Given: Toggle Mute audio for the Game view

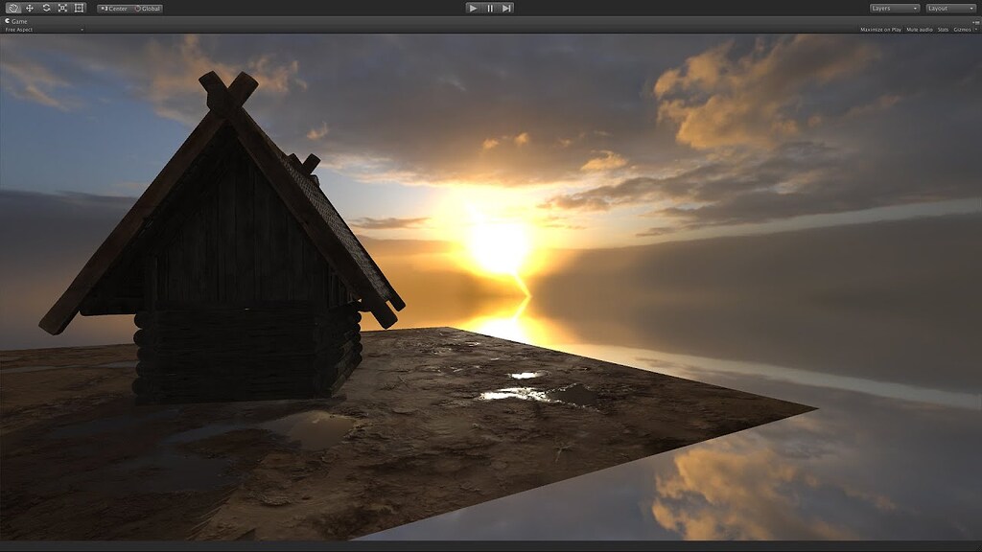Looking at the screenshot, I should 920,29.
